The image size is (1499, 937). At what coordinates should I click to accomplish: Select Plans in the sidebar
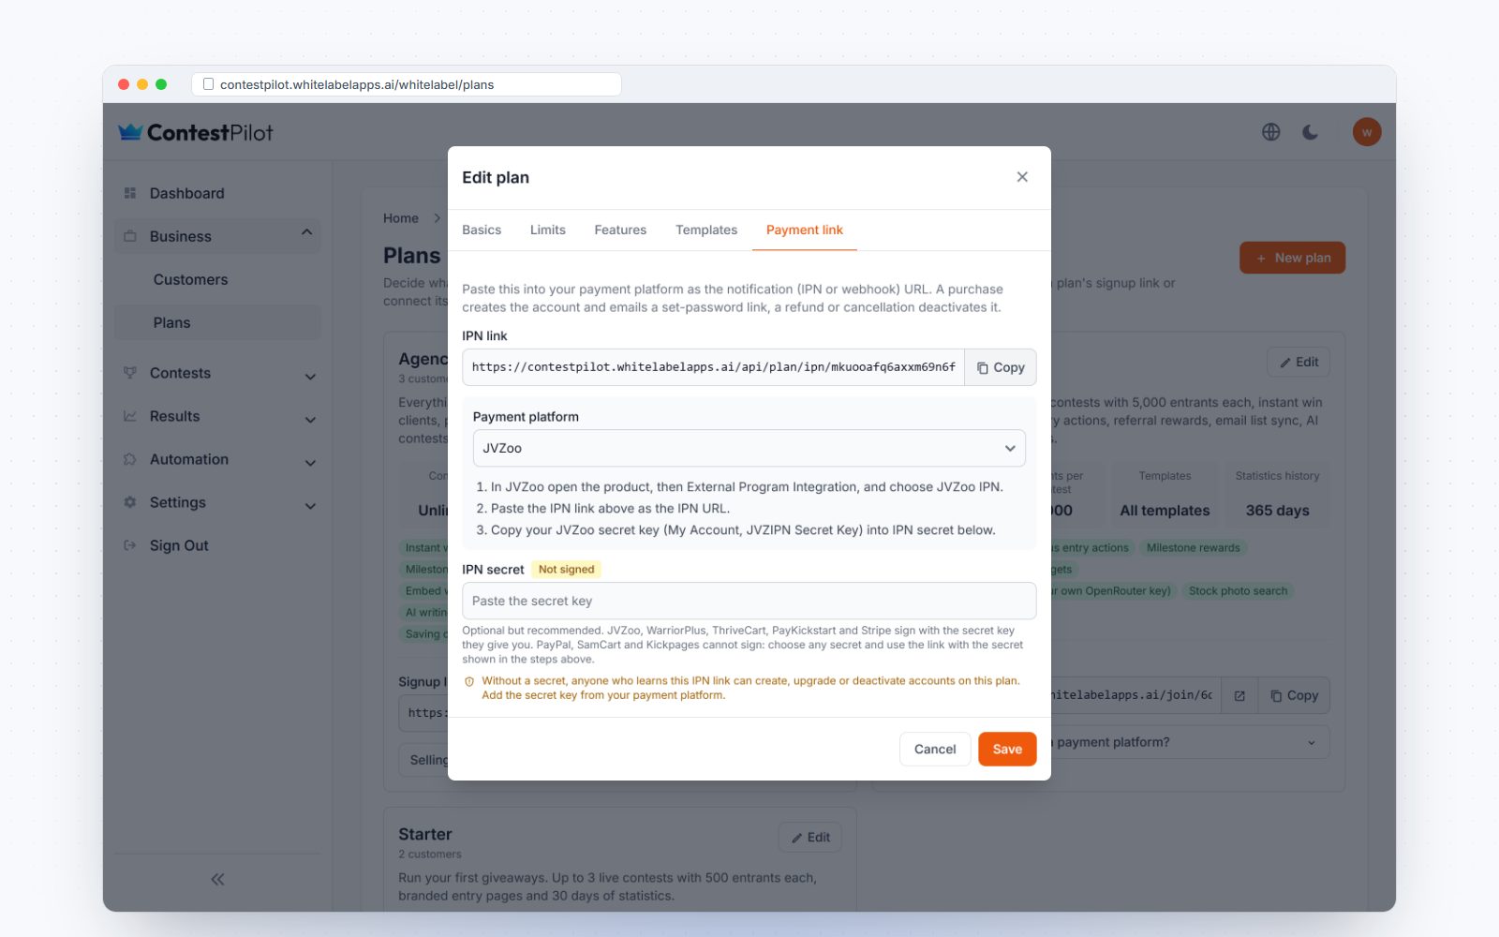[217, 322]
